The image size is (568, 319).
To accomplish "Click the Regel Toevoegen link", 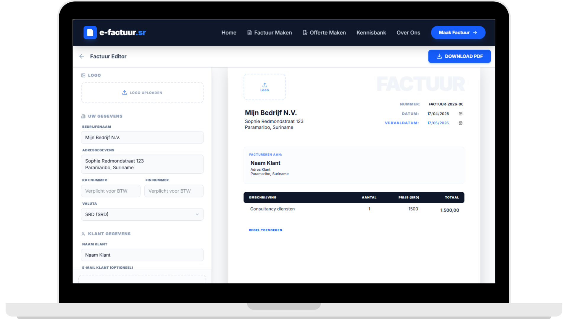I will (265, 230).
